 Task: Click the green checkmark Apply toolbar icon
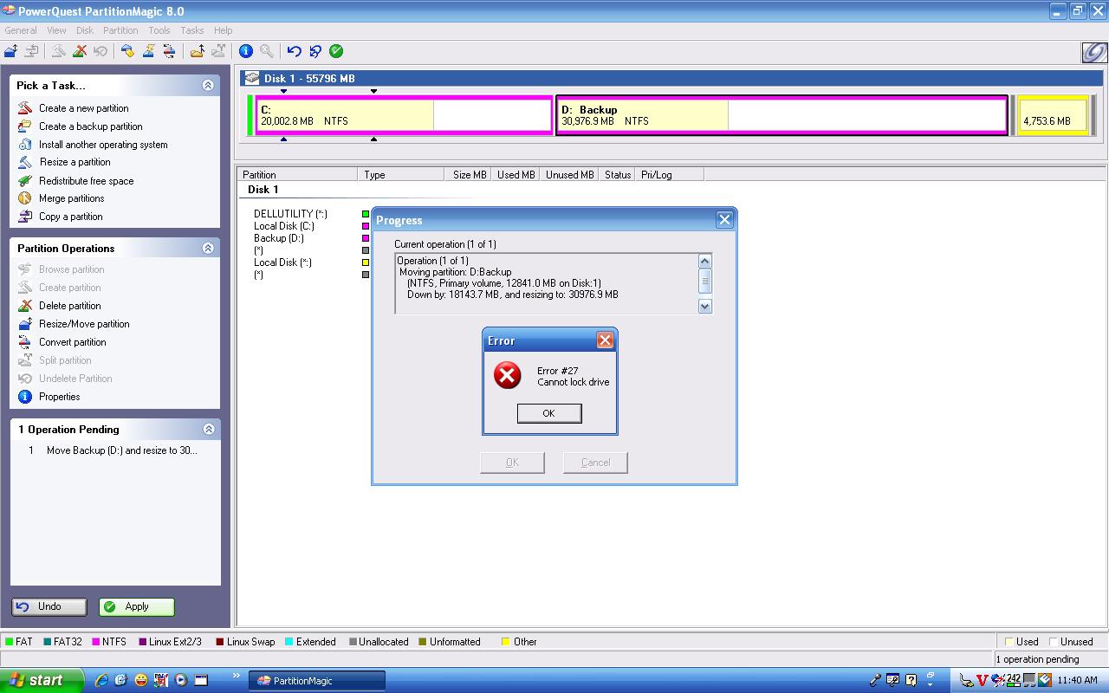336,51
